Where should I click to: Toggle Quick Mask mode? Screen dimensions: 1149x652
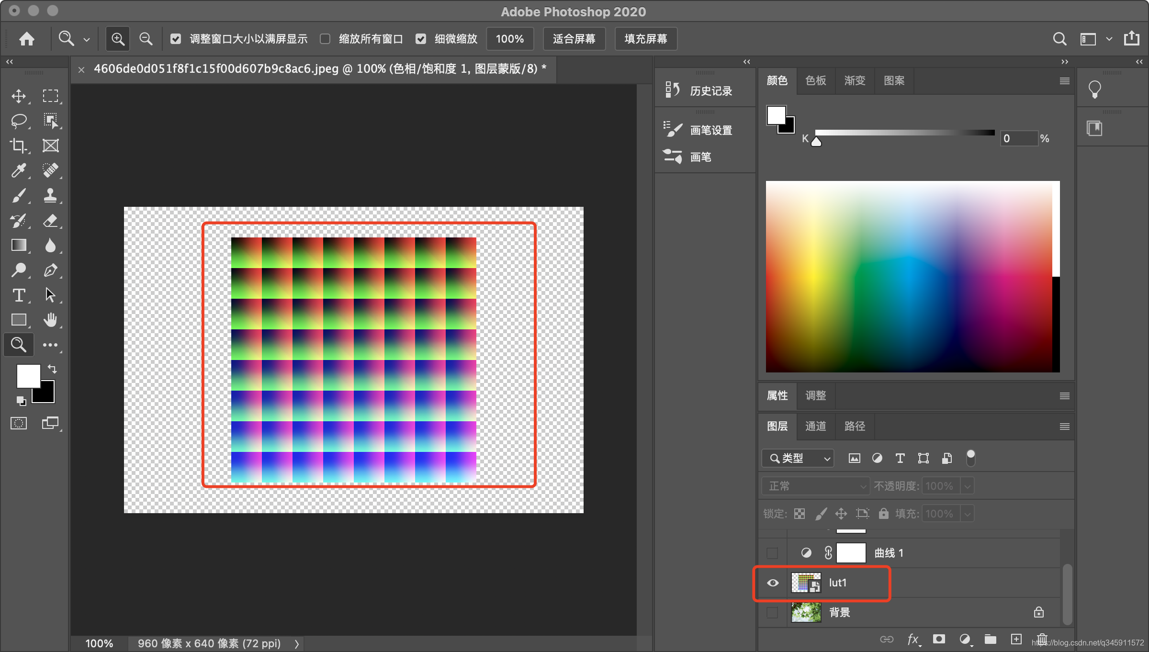click(x=19, y=423)
